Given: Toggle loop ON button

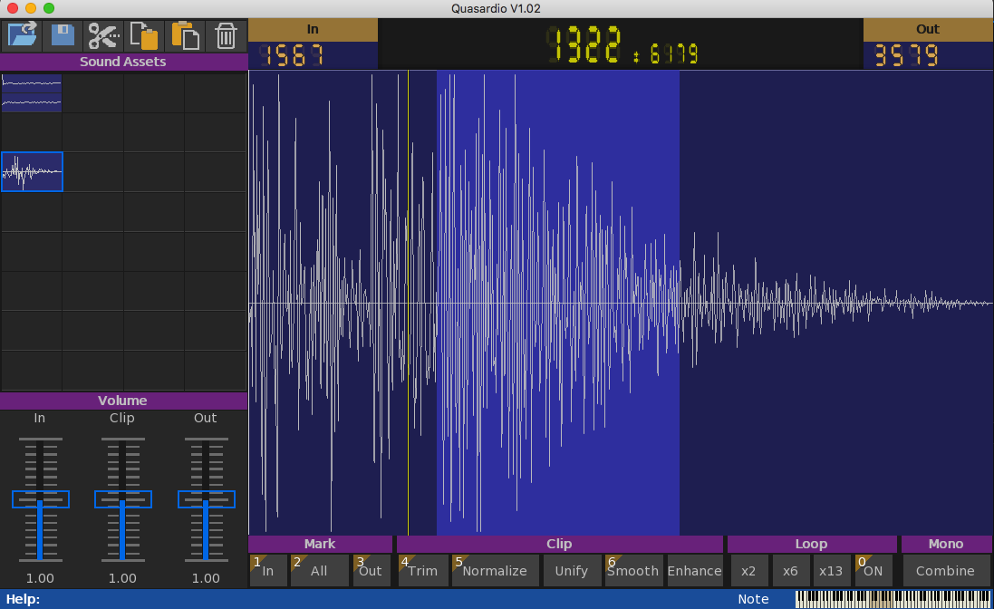Looking at the screenshot, I should pos(873,571).
